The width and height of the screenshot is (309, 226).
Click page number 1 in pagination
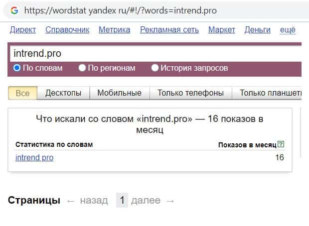tap(122, 200)
